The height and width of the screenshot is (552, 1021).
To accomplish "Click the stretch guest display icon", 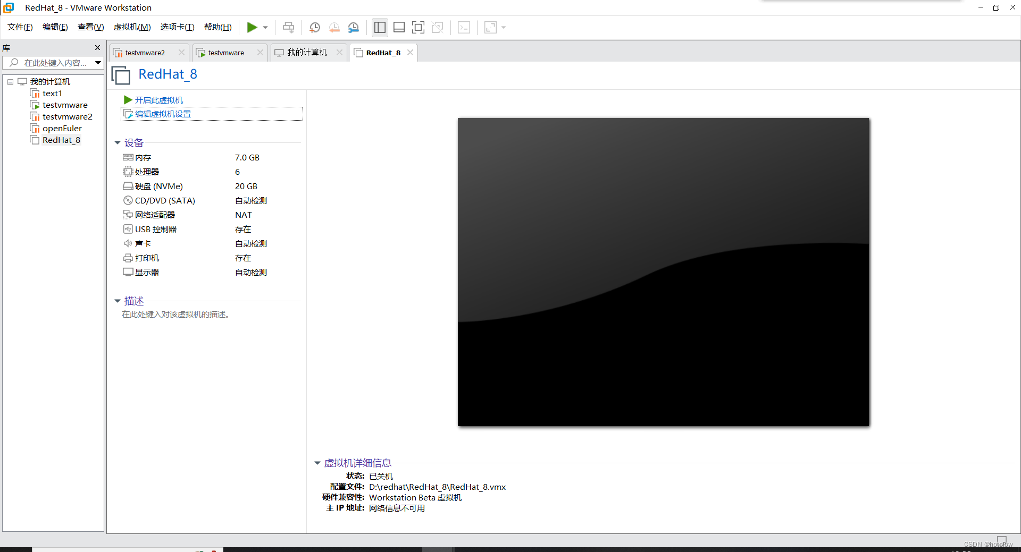I will point(490,27).
